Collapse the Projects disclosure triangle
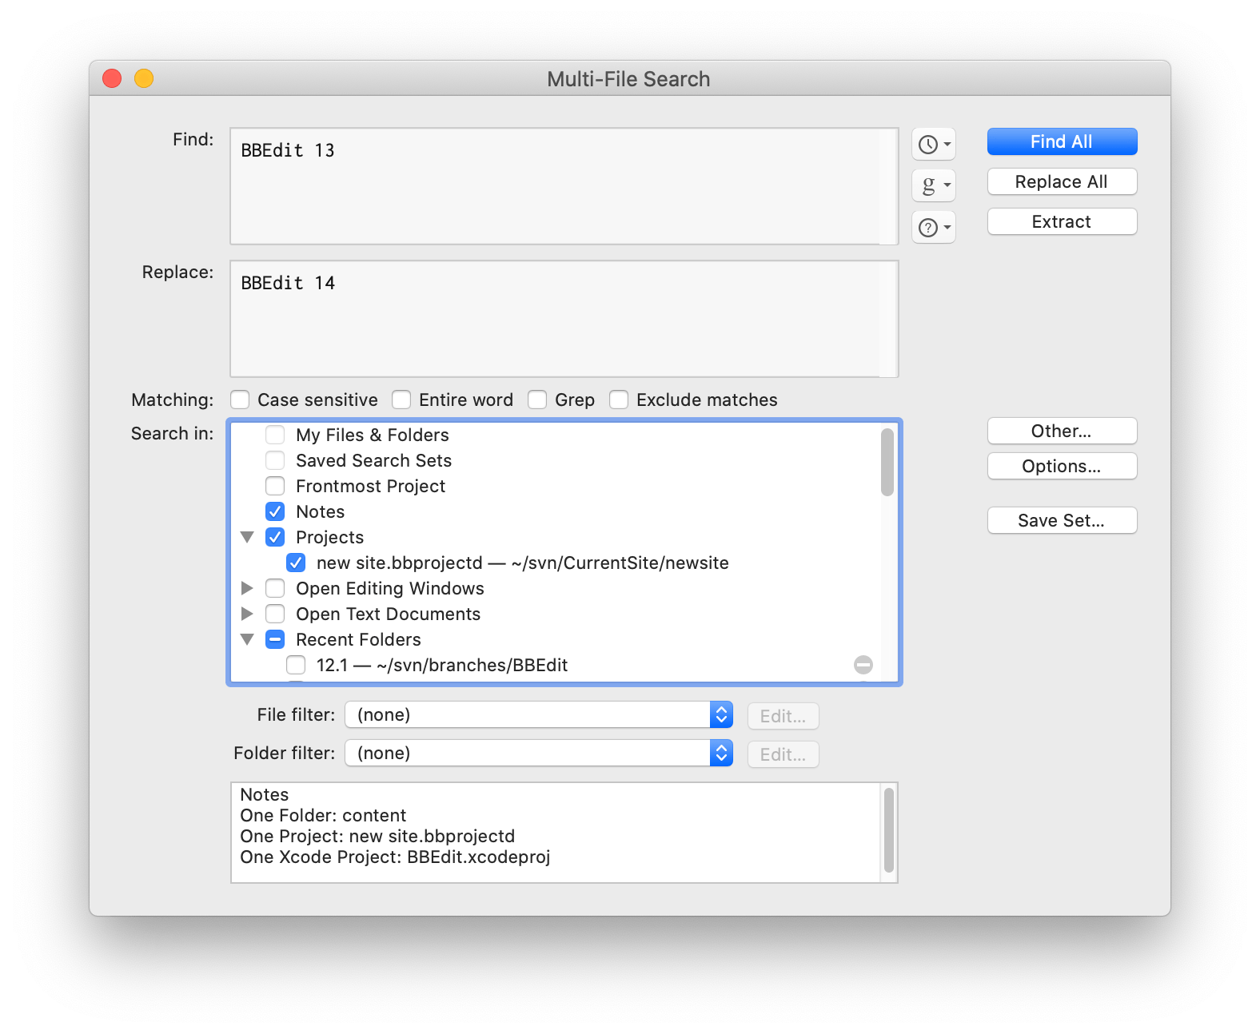1260x1034 pixels. click(248, 537)
